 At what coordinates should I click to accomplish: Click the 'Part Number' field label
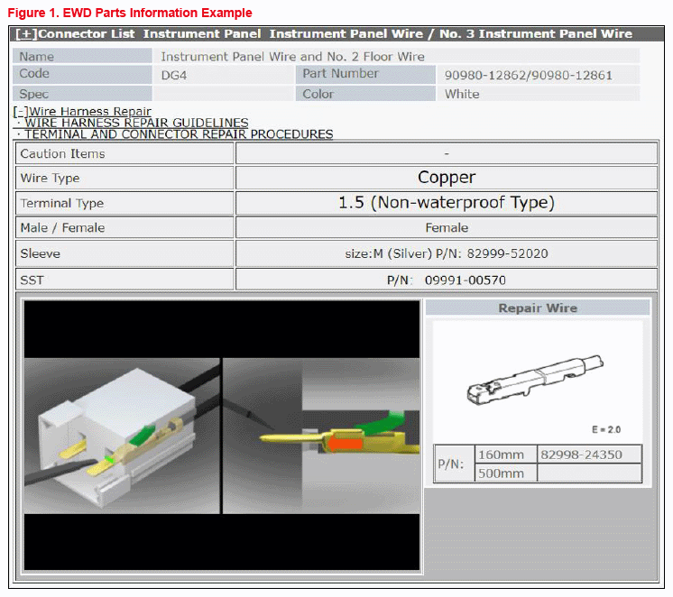365,74
